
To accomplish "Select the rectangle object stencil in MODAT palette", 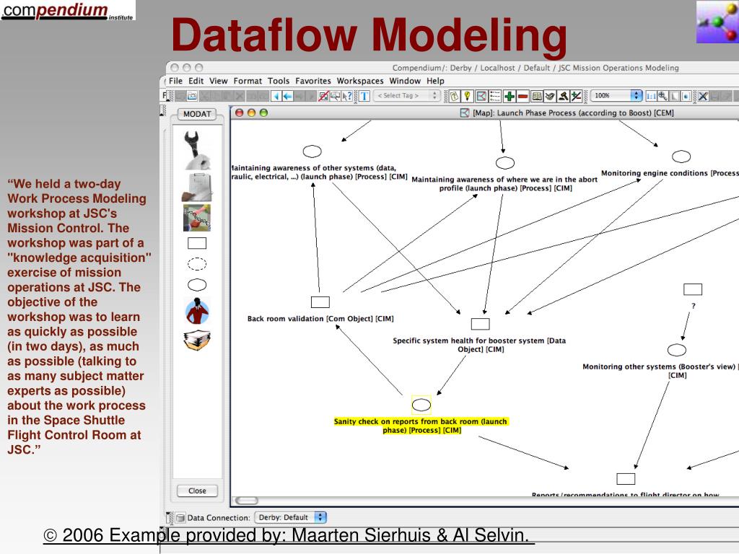I will pyautogui.click(x=197, y=243).
